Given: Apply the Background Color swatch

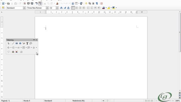Looking at the screenshot, I should click(114, 8).
